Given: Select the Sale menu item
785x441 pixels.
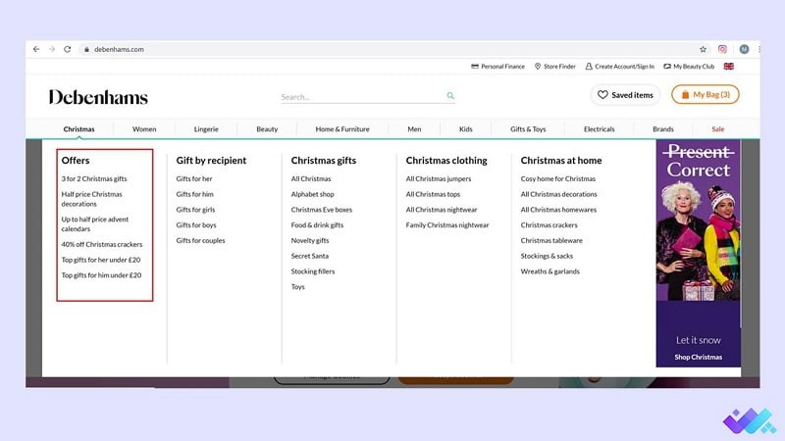Looking at the screenshot, I should point(717,129).
